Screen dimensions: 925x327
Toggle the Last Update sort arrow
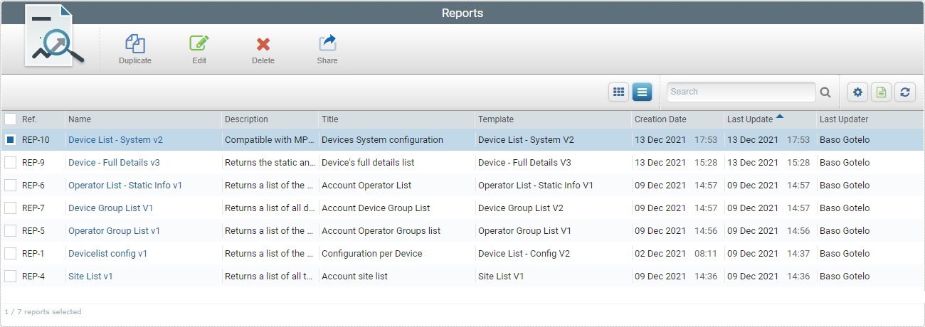click(x=780, y=117)
